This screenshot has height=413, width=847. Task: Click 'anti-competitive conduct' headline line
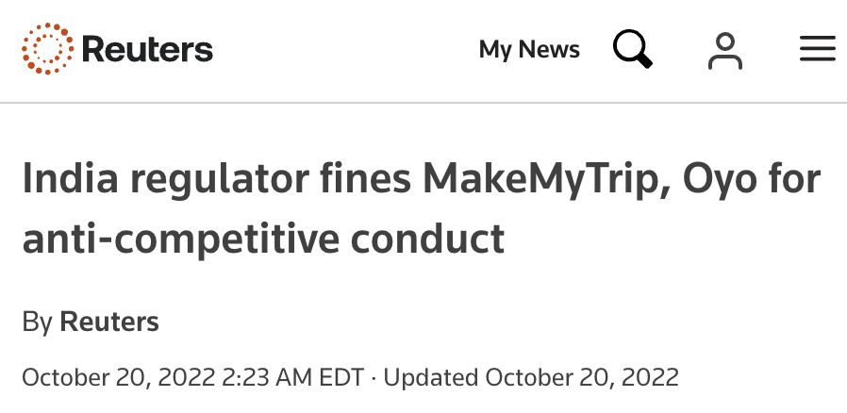point(263,239)
